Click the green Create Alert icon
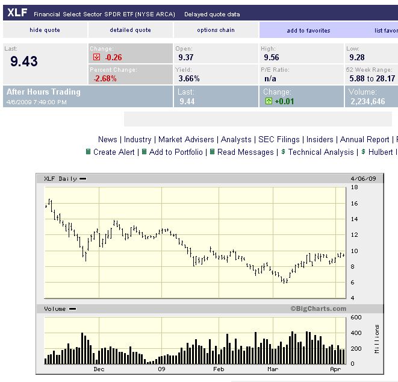Screen dimensions: 398x382 click(88, 152)
